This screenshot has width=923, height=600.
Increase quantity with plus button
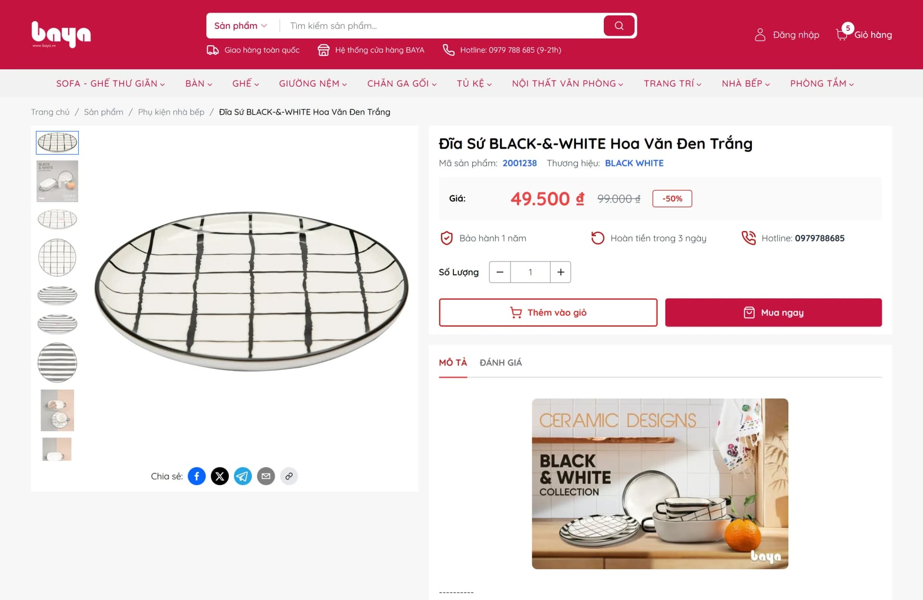pyautogui.click(x=561, y=272)
